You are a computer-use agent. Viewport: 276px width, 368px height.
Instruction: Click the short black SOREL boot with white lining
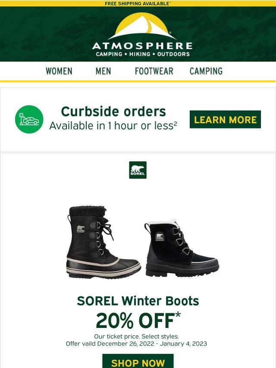pyautogui.click(x=182, y=248)
